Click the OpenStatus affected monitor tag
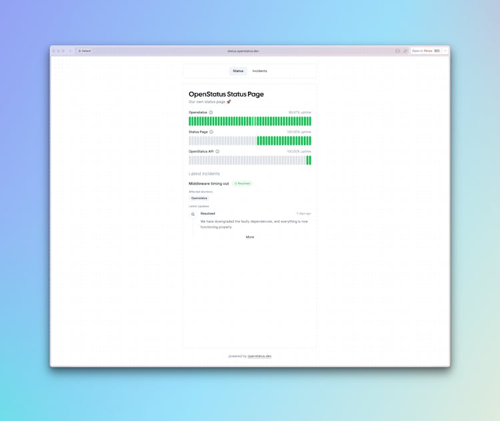 pyautogui.click(x=199, y=198)
